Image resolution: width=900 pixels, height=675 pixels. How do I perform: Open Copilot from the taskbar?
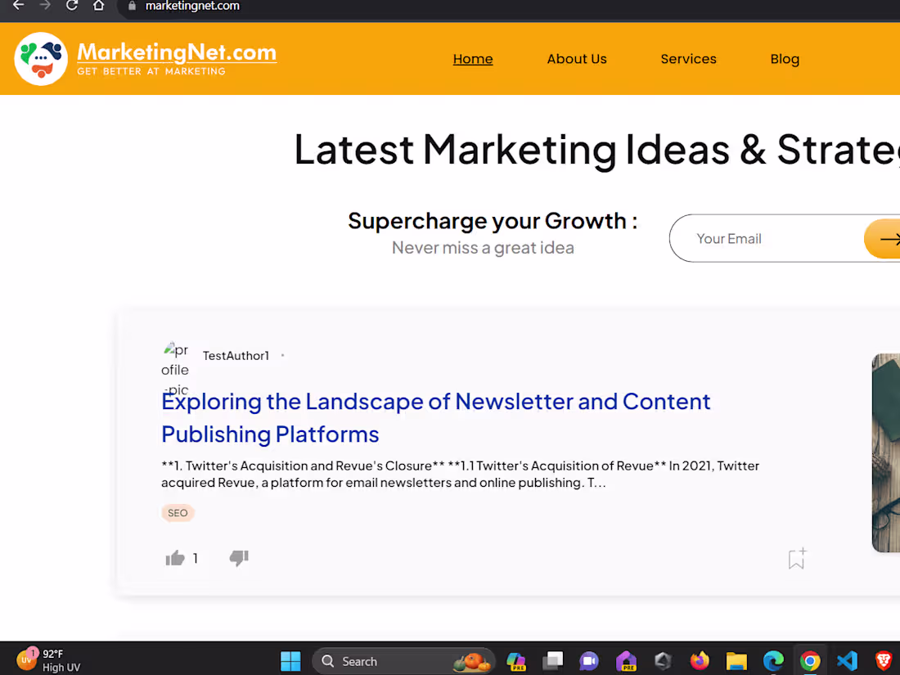[515, 660]
